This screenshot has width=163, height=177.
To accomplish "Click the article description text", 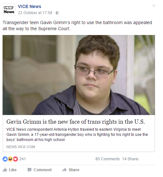I will coord(77,135).
